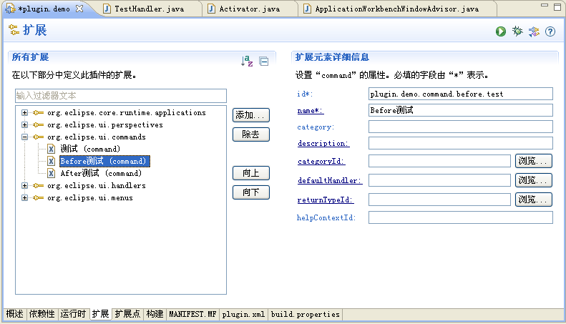Screen dimensions: 566x324
Task: Click the category input field
Action: [461, 127]
